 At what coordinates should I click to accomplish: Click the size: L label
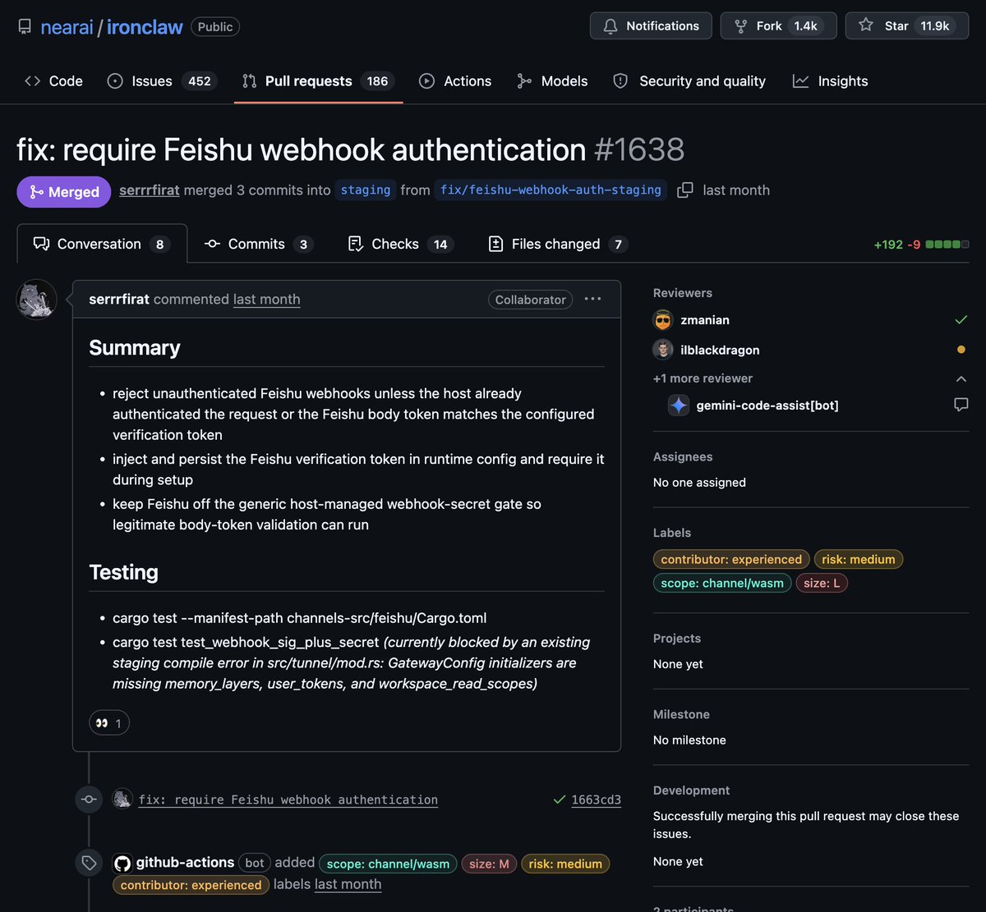[x=822, y=584]
